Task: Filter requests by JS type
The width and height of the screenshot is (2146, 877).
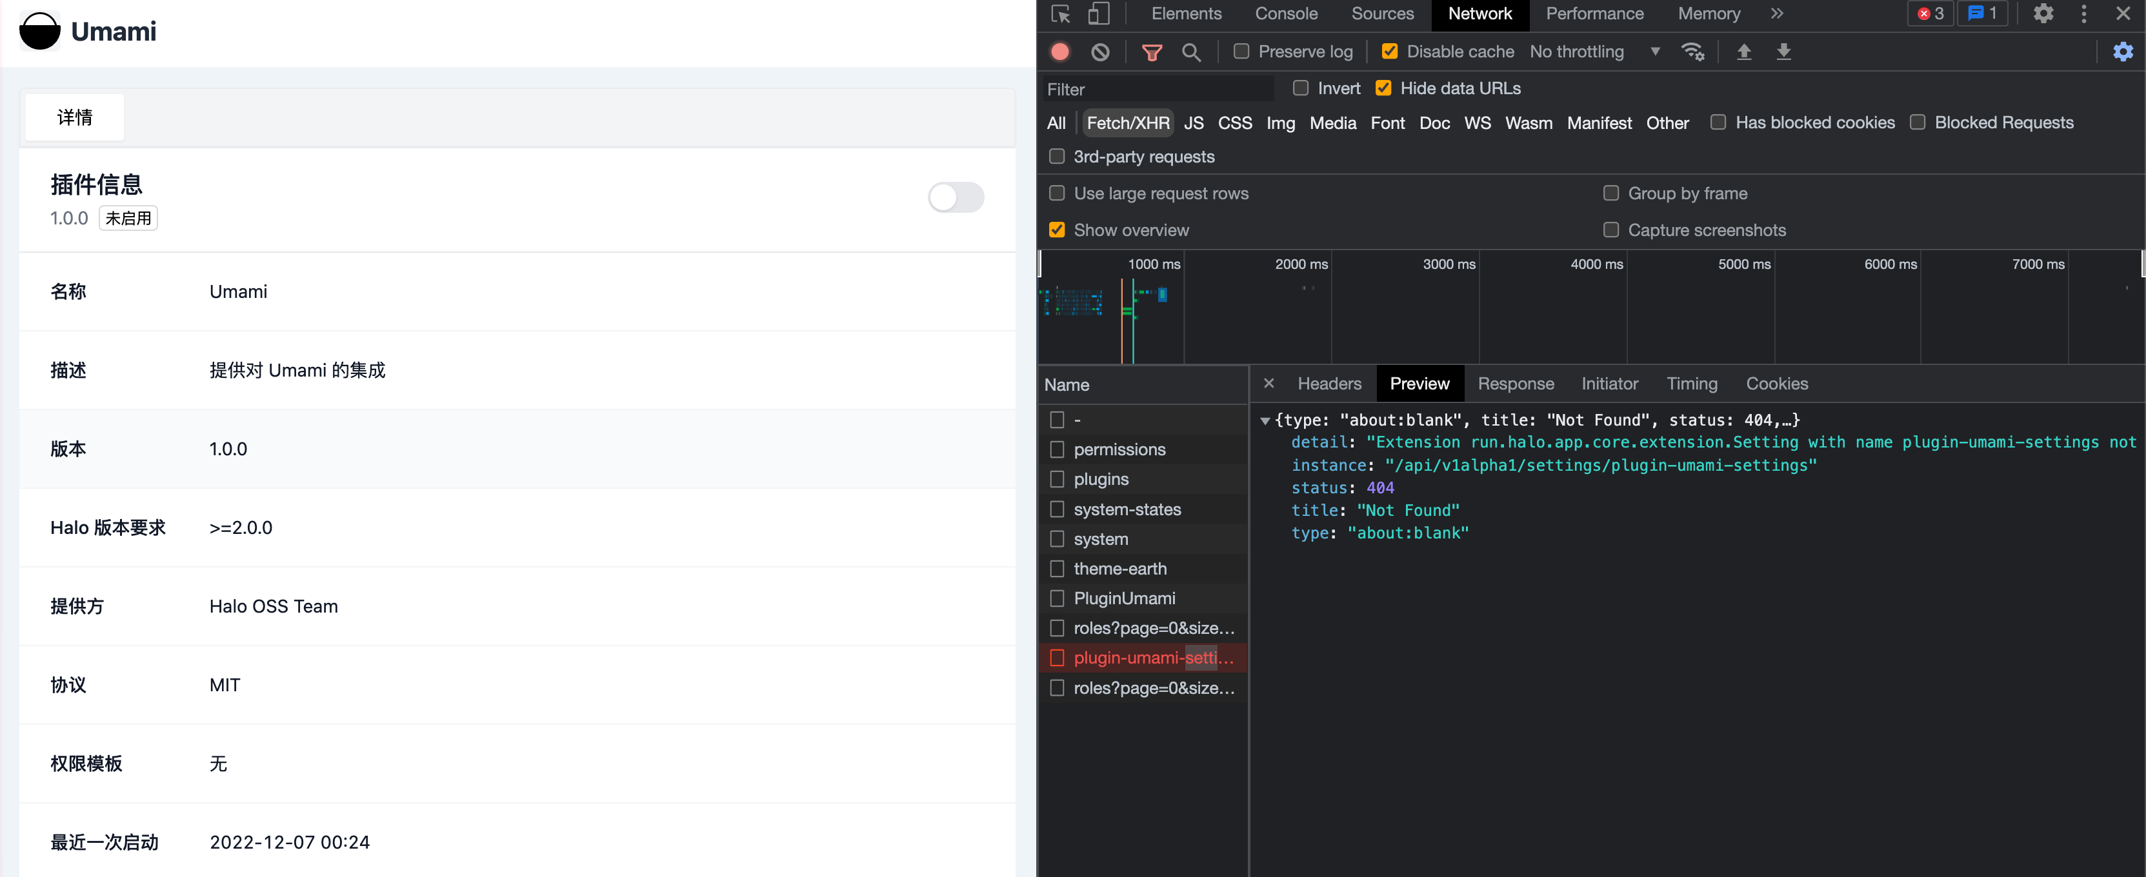Action: 1193,123
